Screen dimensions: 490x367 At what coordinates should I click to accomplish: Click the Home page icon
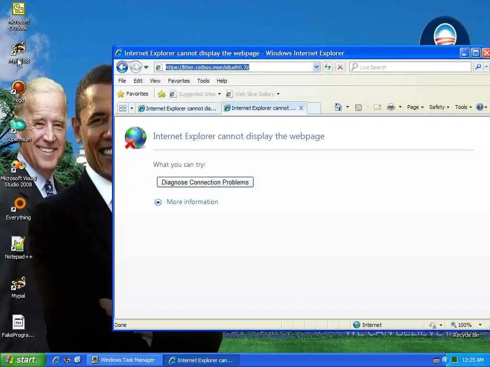click(x=338, y=107)
